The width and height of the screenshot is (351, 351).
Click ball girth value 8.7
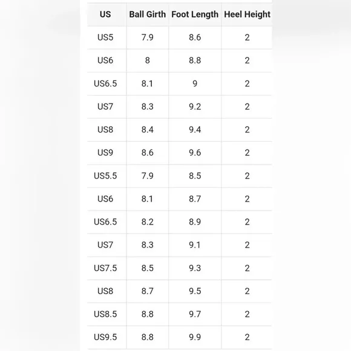click(x=147, y=291)
